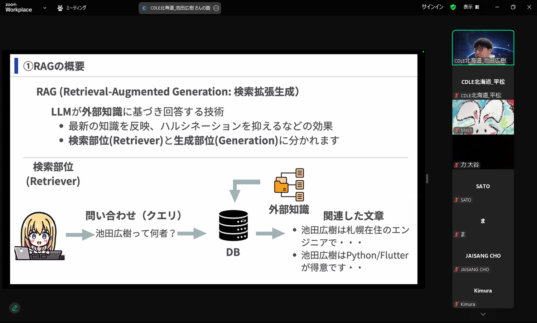Click the green encryption shield icon
The width and height of the screenshot is (537, 323).
(x=453, y=7)
